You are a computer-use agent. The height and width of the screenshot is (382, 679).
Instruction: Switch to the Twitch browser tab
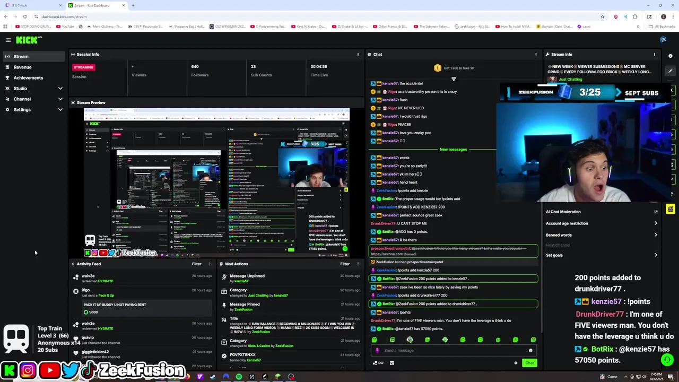[32, 5]
